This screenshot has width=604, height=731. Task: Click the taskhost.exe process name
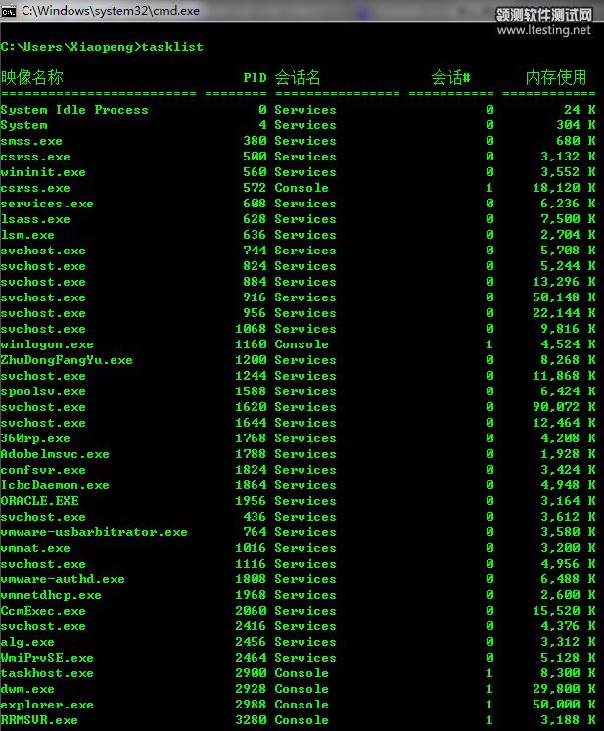pyautogui.click(x=47, y=673)
